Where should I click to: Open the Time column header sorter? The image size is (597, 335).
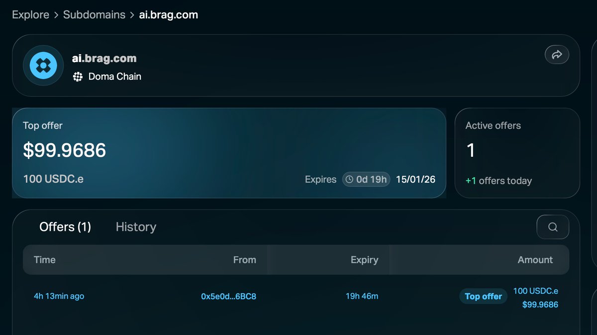[45, 260]
